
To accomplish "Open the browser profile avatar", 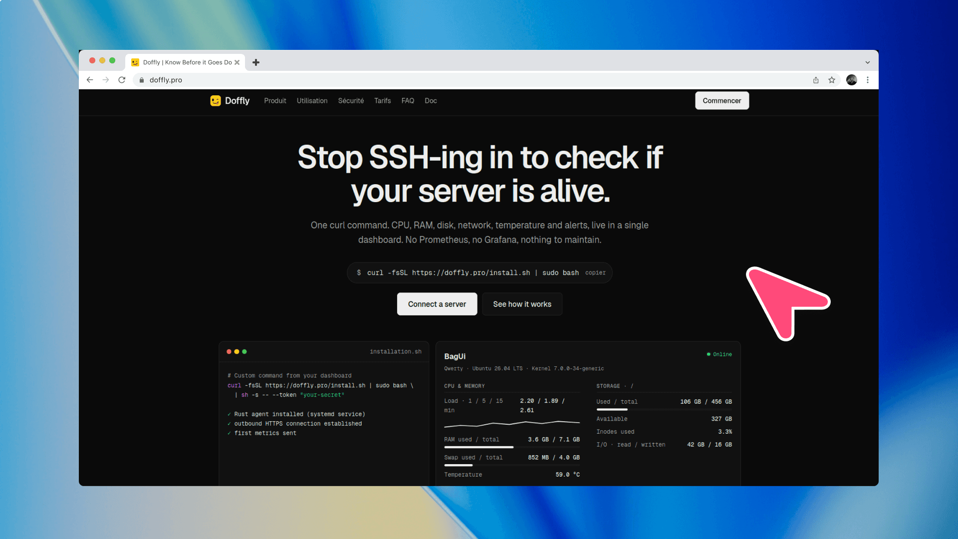I will 852,80.
